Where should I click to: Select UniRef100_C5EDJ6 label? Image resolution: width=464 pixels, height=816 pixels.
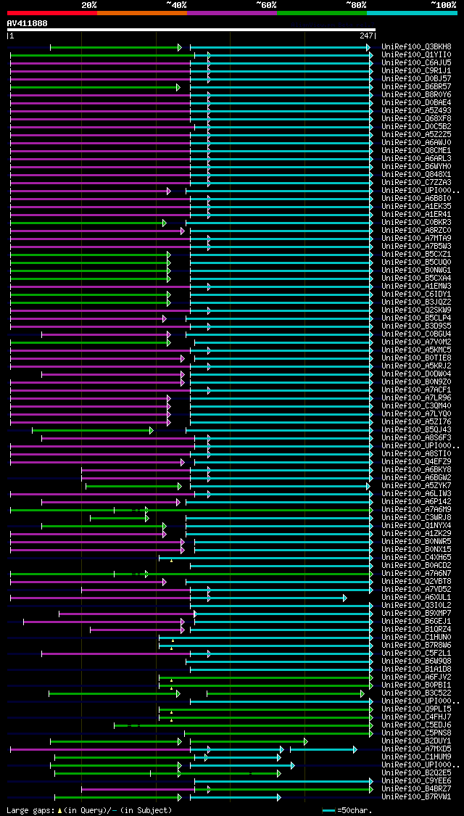416,725
